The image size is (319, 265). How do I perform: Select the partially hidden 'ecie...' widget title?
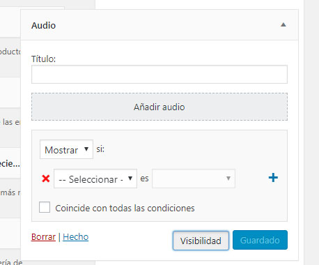pyautogui.click(x=10, y=164)
